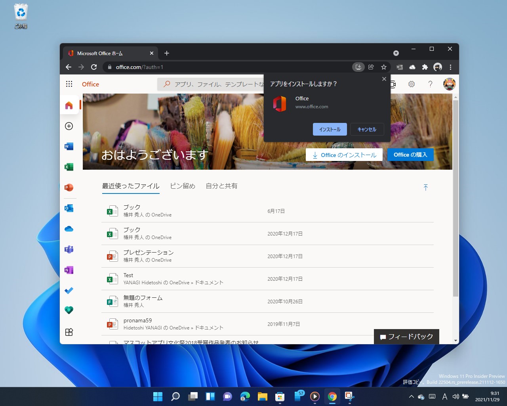The width and height of the screenshot is (507, 406).
Task: Expand the hidden icons chevron in taskbar
Action: tap(411, 396)
